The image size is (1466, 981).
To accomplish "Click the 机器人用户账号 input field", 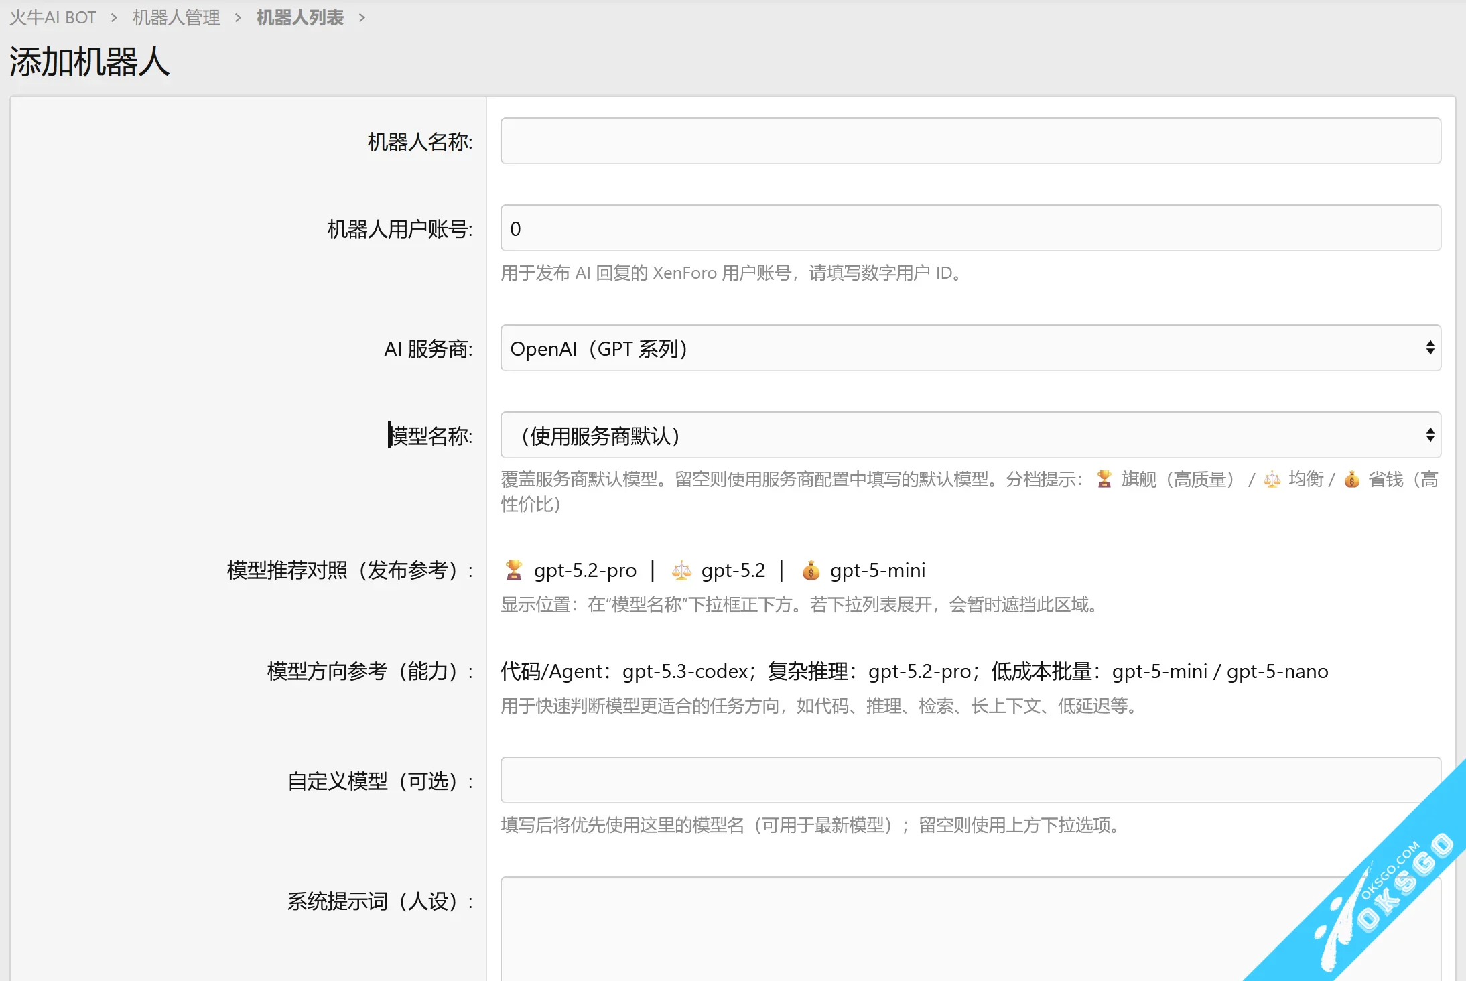I will click(970, 228).
